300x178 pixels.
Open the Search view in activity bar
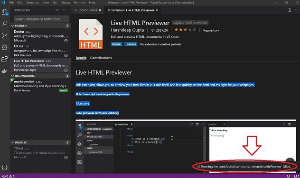coord(4,24)
